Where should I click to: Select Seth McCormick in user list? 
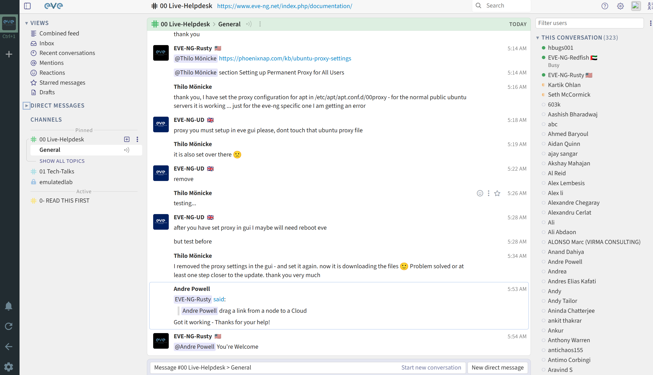569,95
